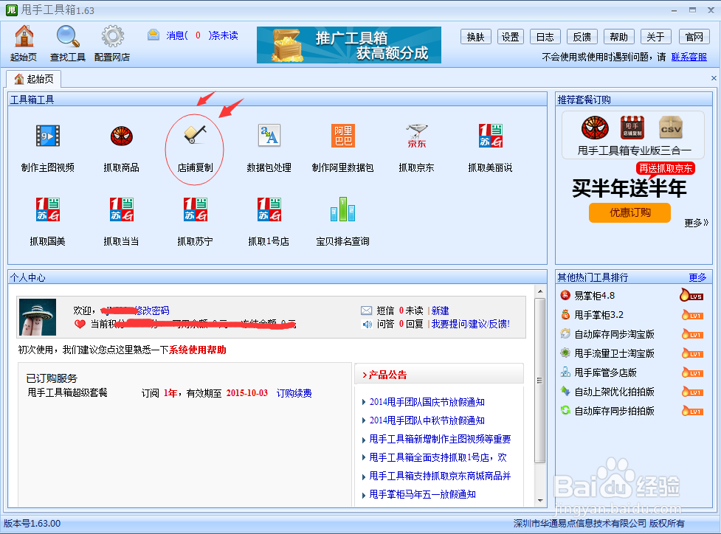Open the 日志 button

tap(545, 37)
